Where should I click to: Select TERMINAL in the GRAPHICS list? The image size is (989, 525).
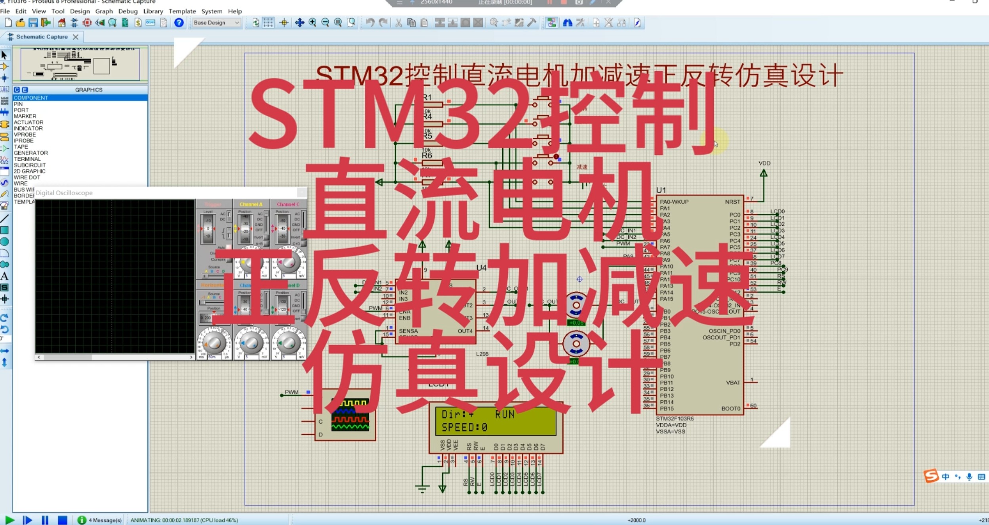[x=80, y=159]
